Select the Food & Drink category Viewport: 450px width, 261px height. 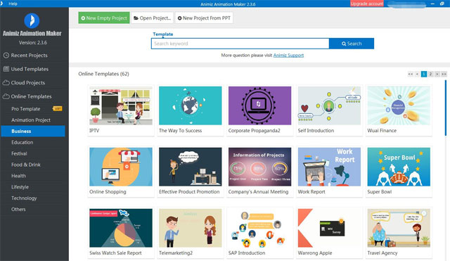click(x=26, y=165)
